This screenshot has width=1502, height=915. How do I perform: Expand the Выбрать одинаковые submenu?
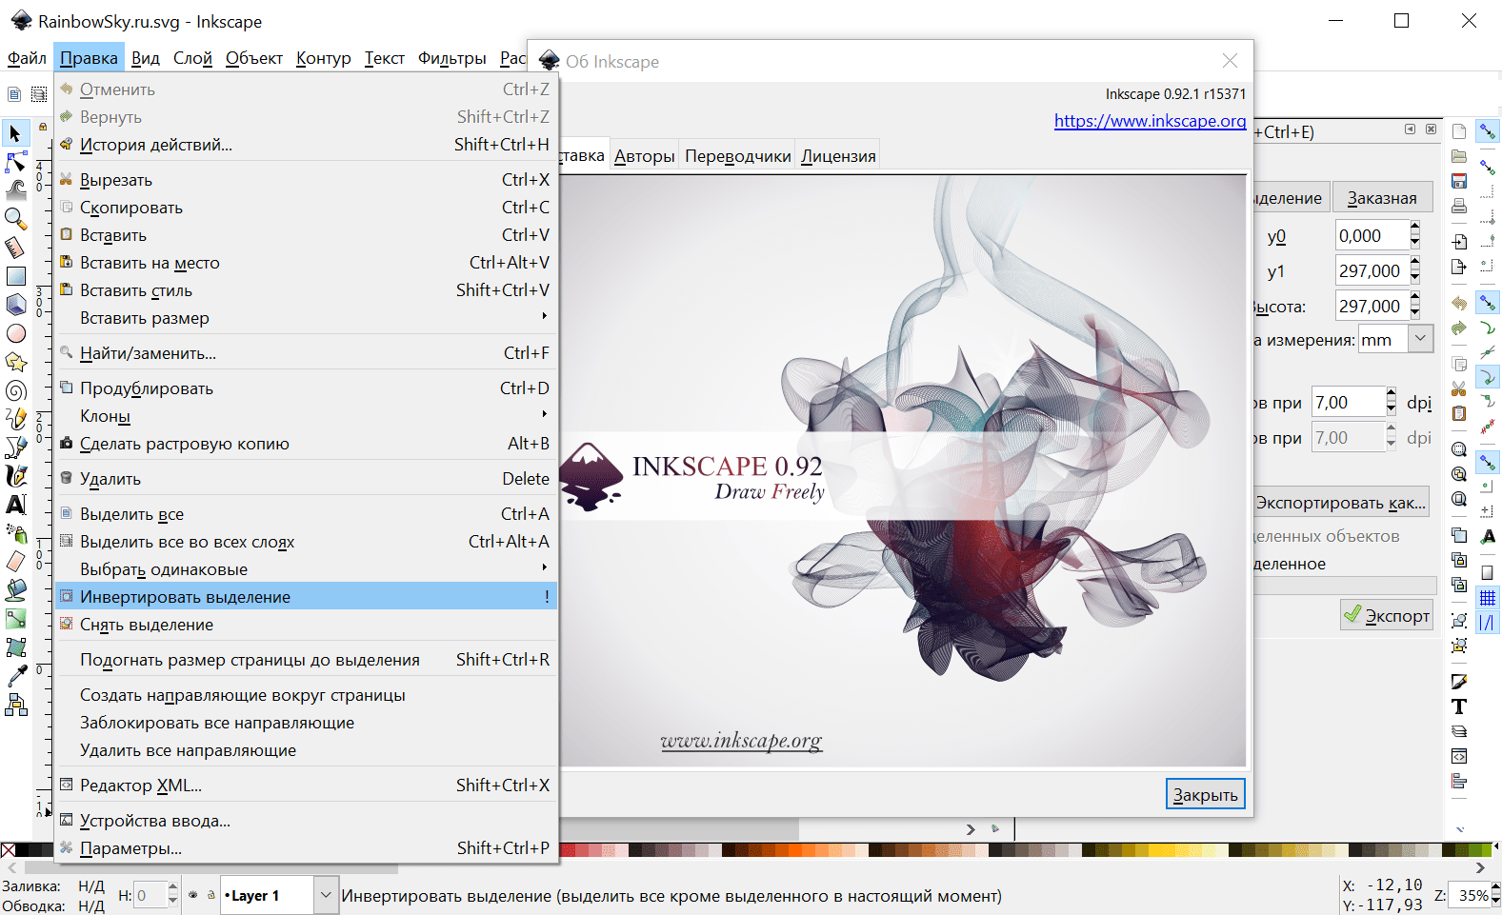pos(306,569)
